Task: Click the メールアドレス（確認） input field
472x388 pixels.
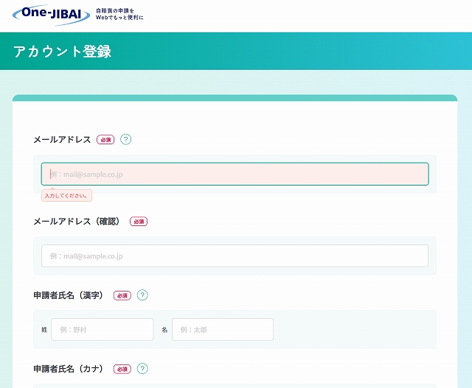Action: [235, 255]
